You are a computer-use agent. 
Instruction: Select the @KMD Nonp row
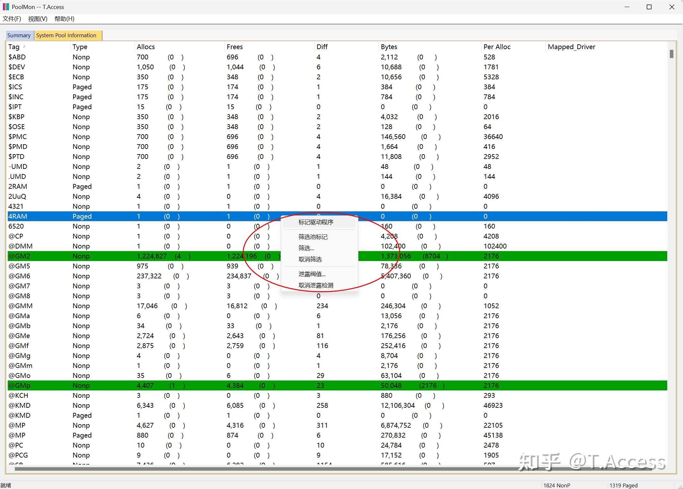pyautogui.click(x=337, y=406)
